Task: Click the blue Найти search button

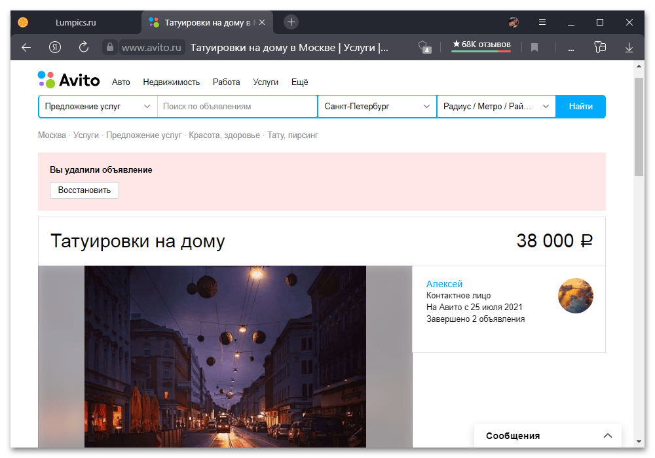Action: click(580, 106)
